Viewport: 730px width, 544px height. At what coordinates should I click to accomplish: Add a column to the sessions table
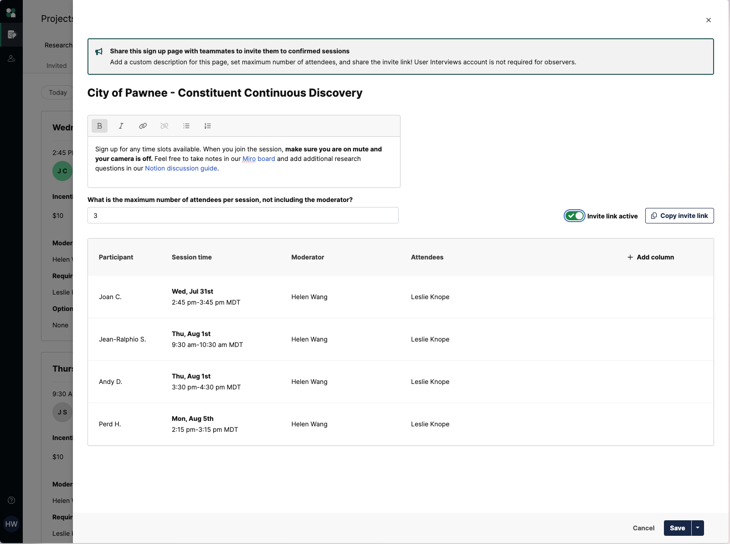[x=651, y=257]
